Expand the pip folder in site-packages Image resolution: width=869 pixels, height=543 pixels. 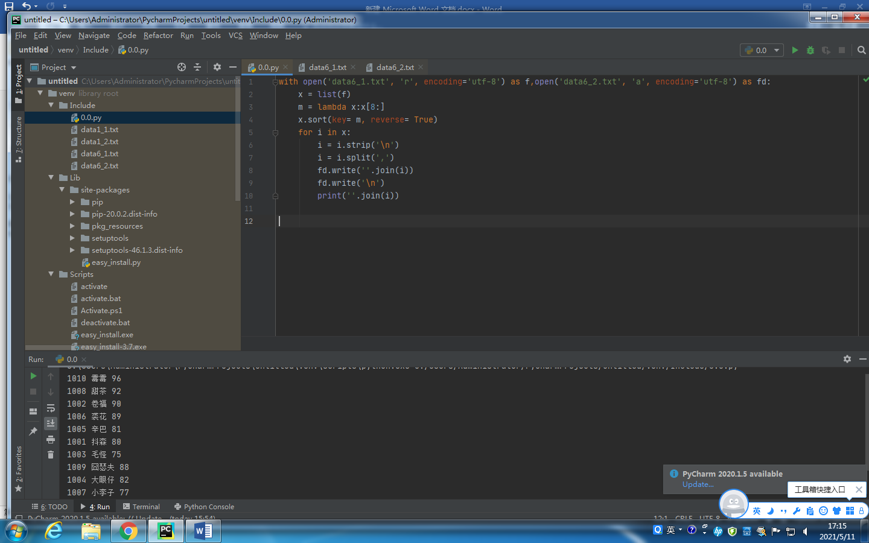point(72,202)
